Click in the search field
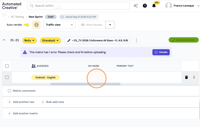 [x=79, y=6]
